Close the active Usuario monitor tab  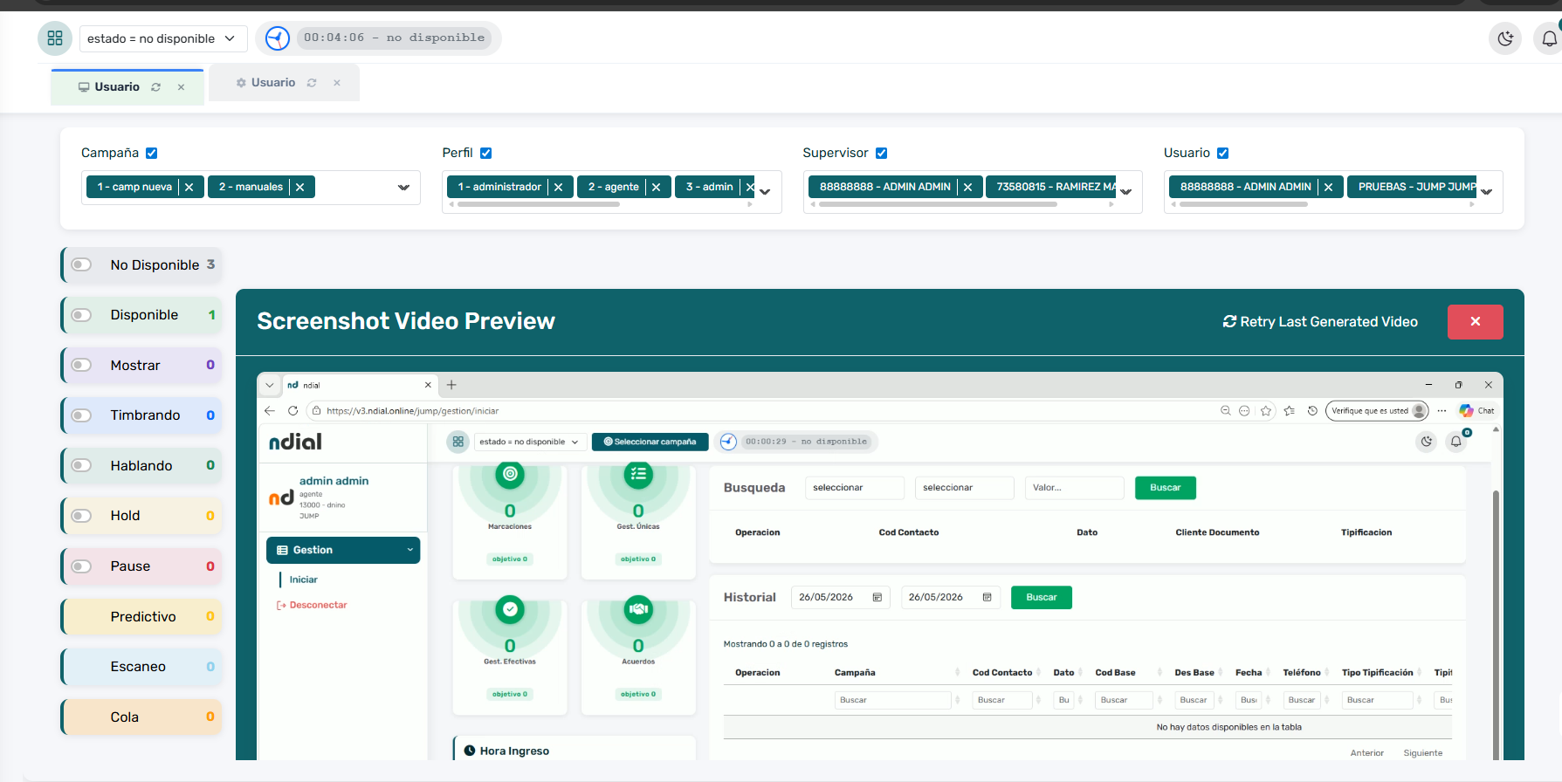(x=181, y=87)
